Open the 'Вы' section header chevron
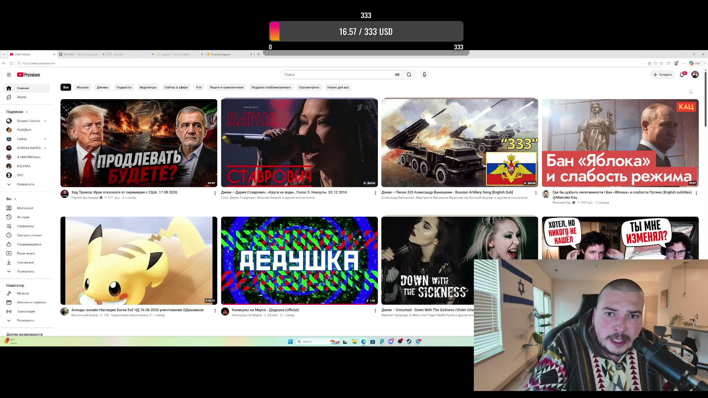 point(15,199)
